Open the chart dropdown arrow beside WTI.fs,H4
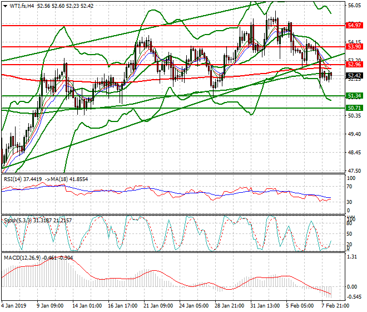 pyautogui.click(x=5, y=6)
